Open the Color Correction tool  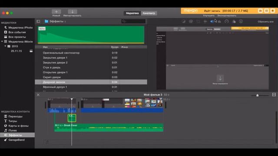[x=191, y=21]
